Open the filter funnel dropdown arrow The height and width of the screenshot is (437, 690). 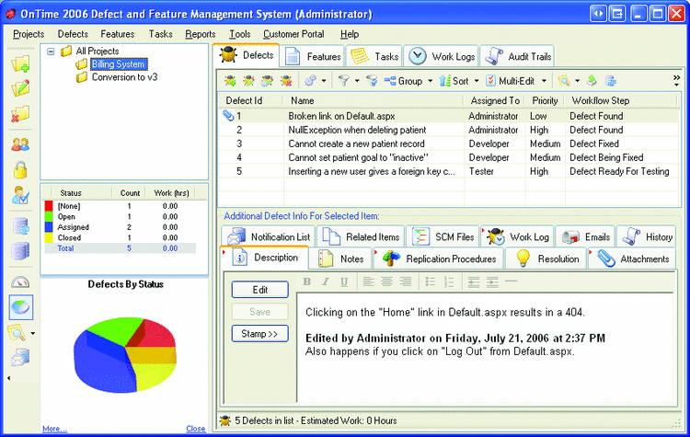pyautogui.click(x=357, y=81)
